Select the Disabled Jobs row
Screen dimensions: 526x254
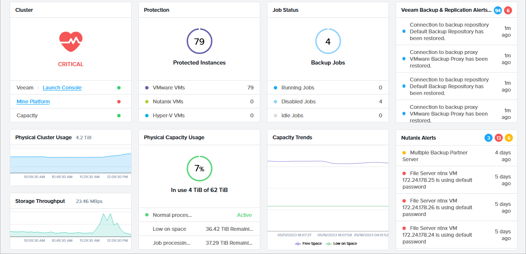[x=328, y=102]
